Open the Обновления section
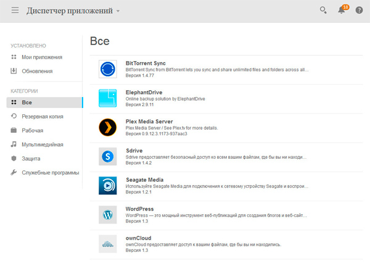The image size is (370, 268). (36, 71)
